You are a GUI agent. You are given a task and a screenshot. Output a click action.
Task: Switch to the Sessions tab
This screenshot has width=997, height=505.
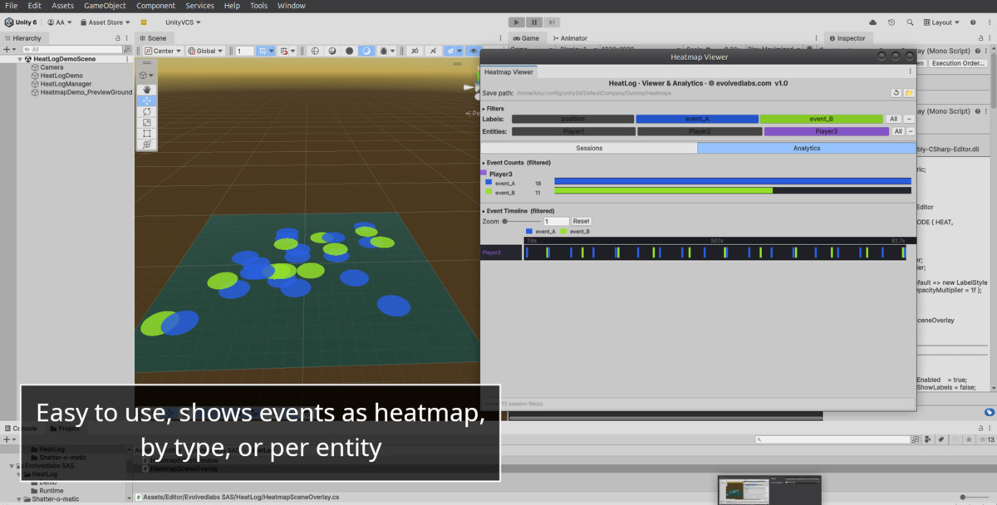(589, 148)
